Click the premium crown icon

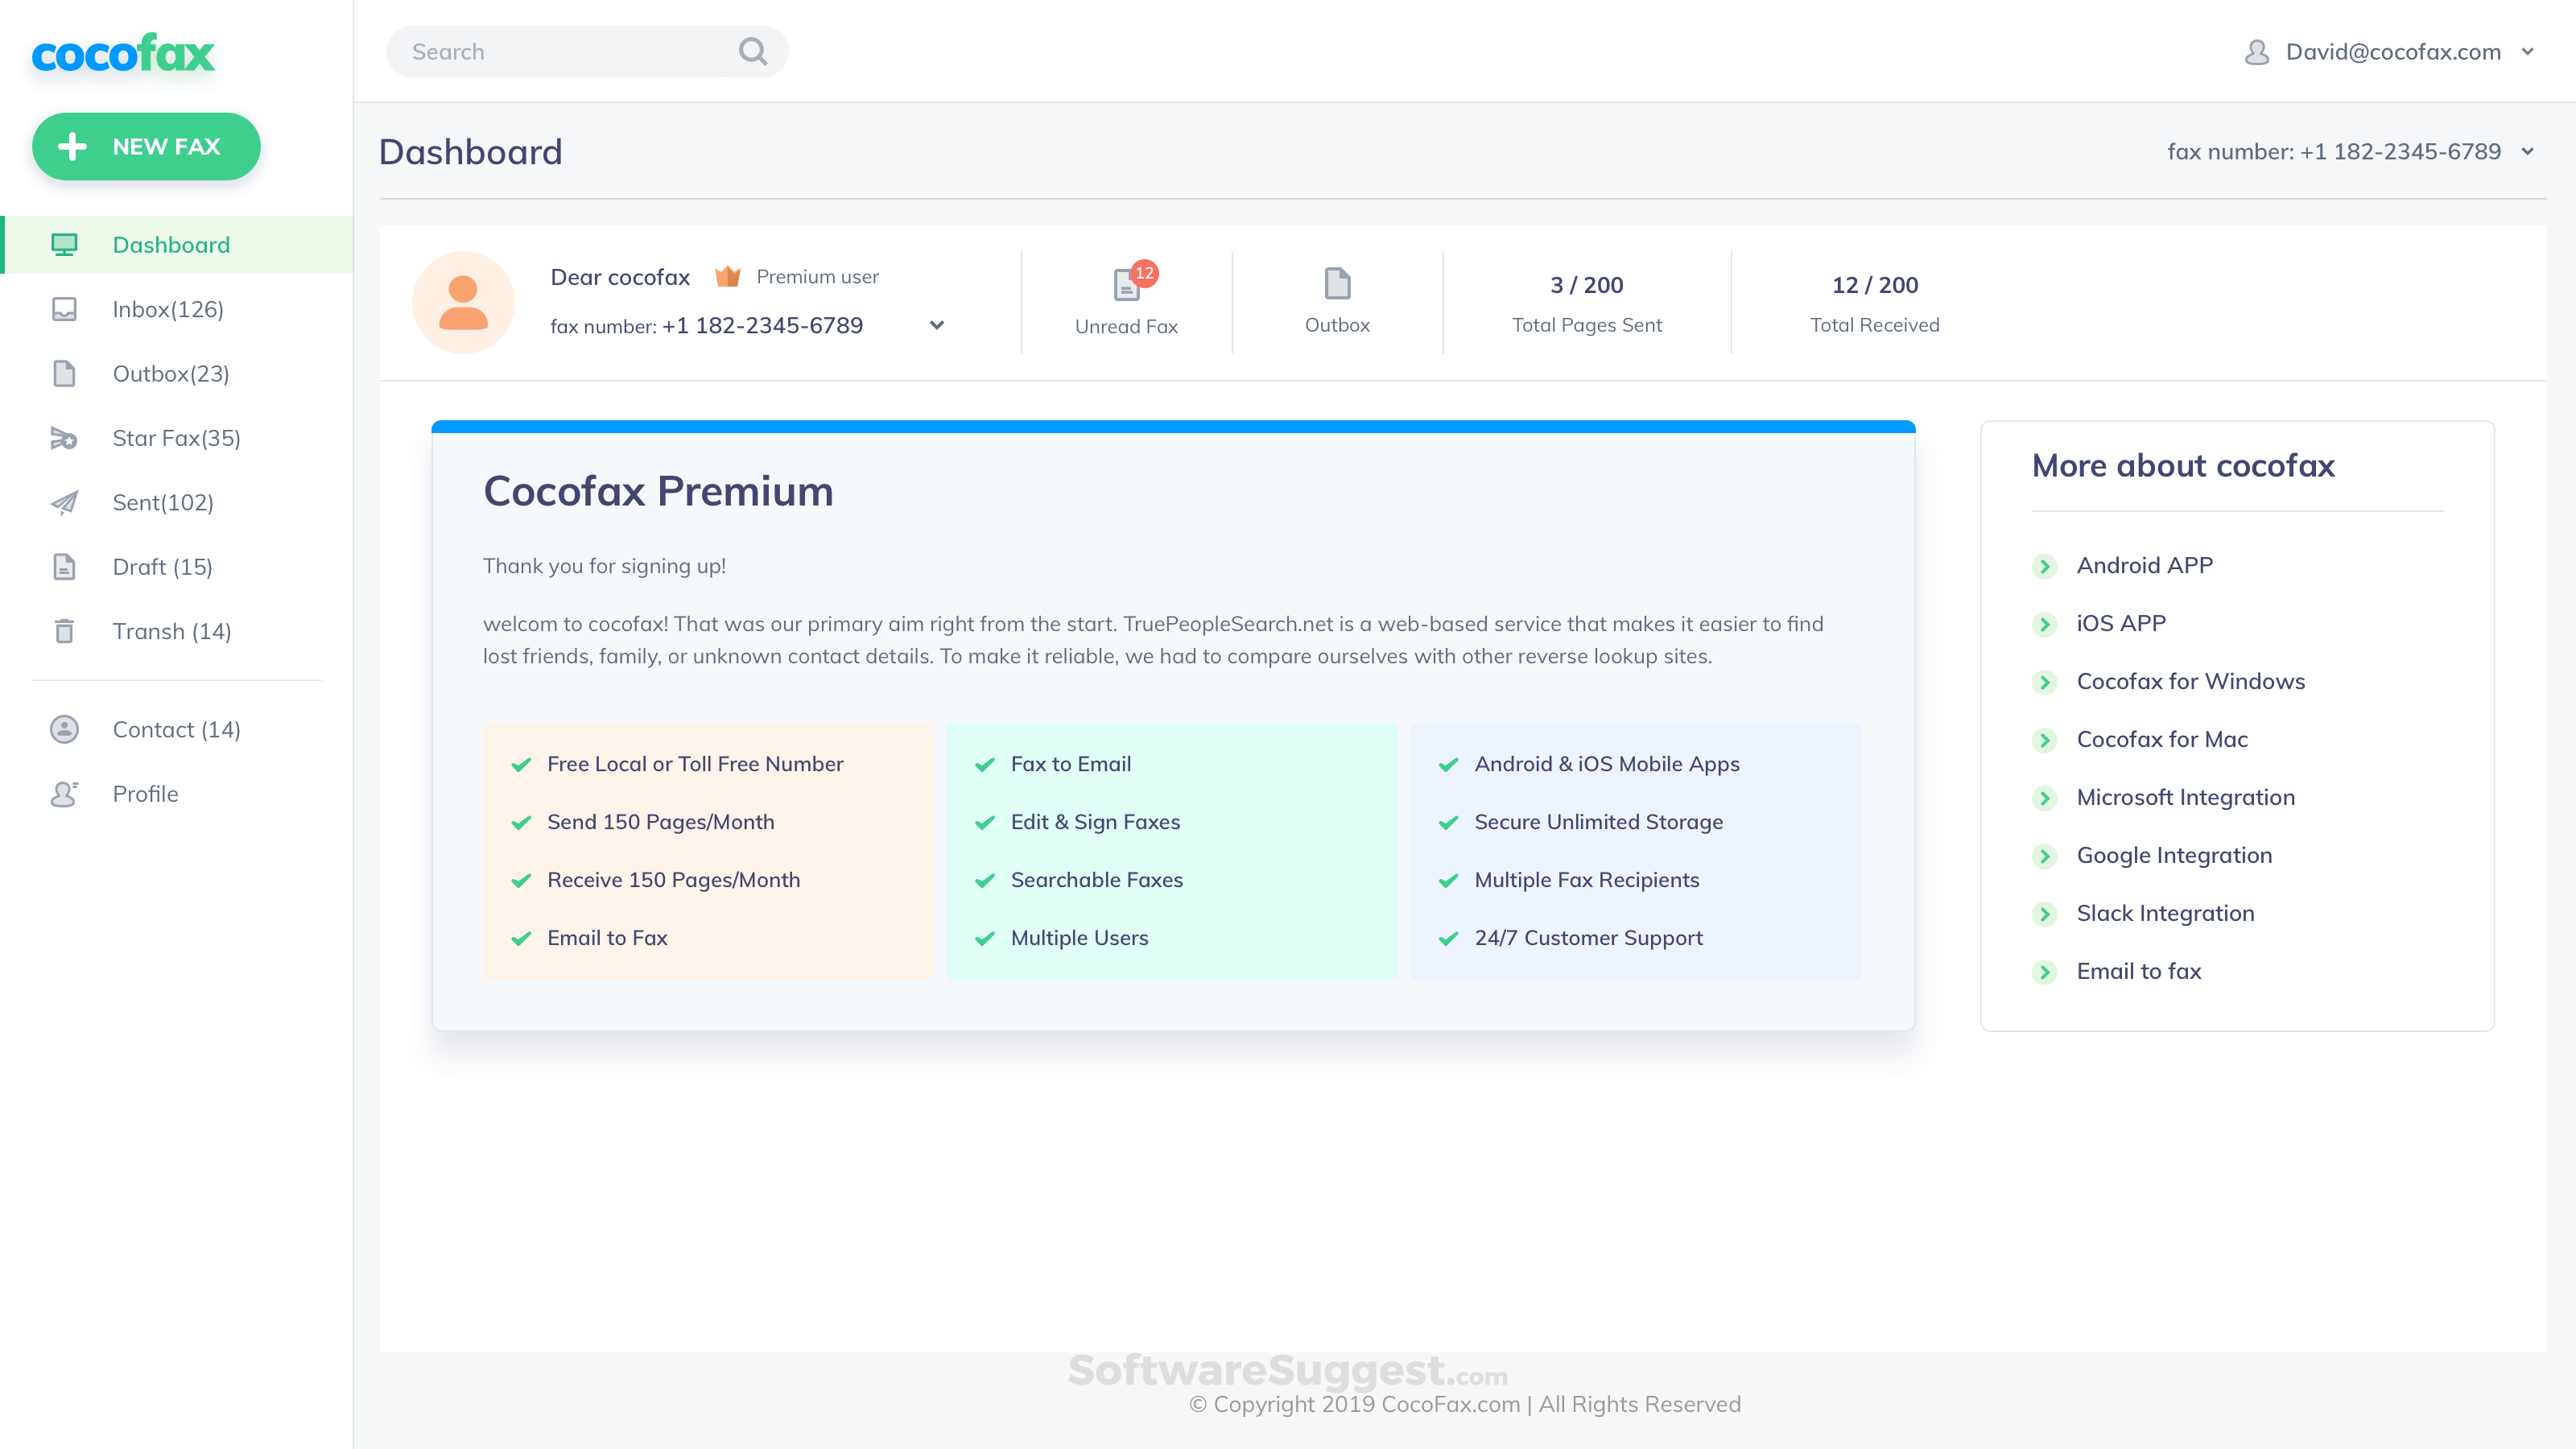727,277
